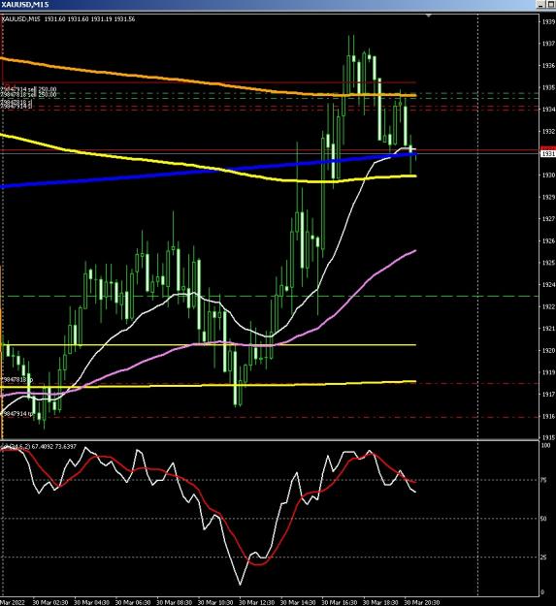Click the 79847914 tp level label
556x606 pixels.
pos(17,414)
